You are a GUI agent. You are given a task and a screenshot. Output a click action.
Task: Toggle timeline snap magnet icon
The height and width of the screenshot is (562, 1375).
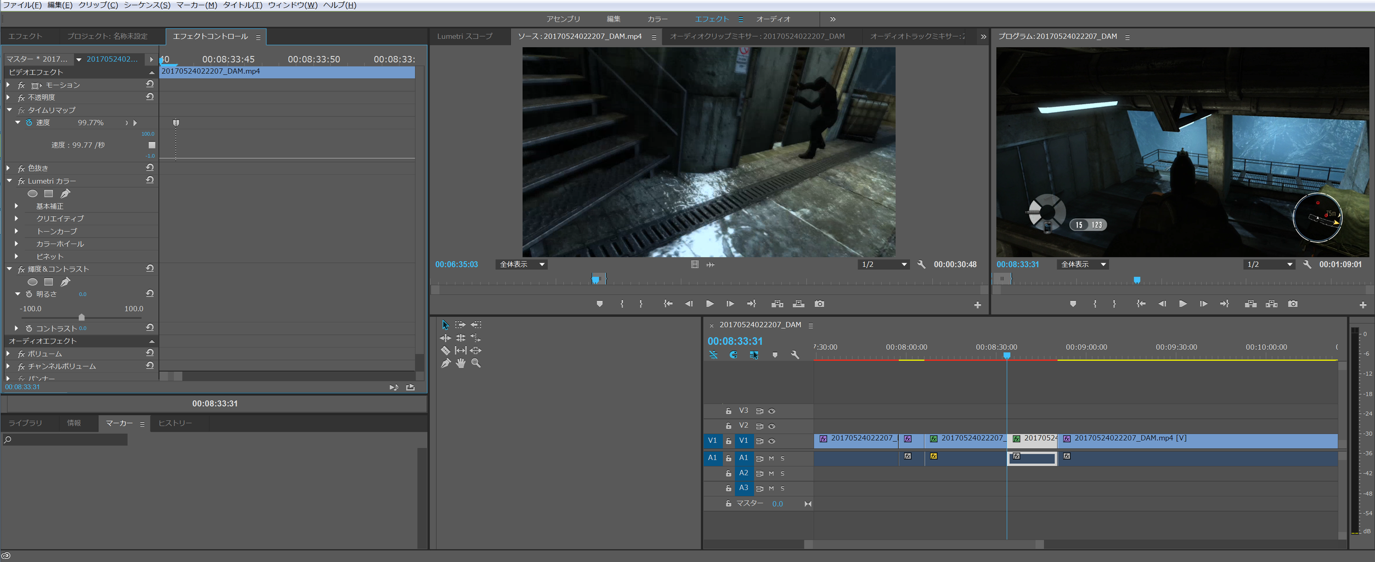click(x=734, y=355)
